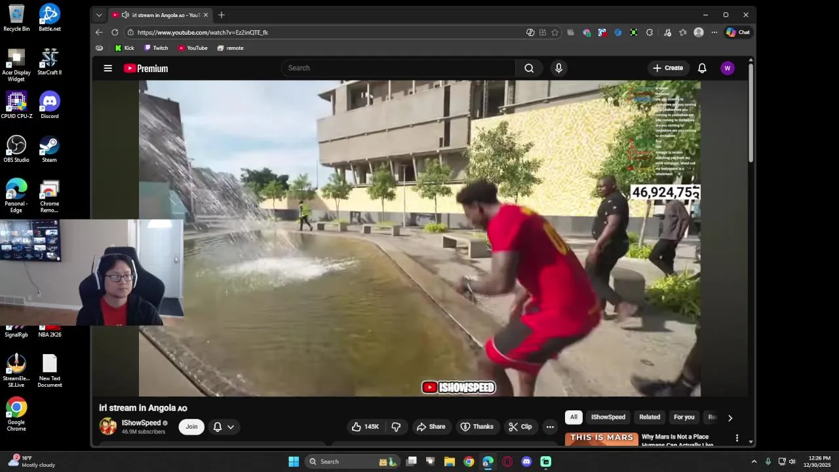The height and width of the screenshot is (472, 839).
Task: Like the video with 145K likes
Action: (365, 427)
